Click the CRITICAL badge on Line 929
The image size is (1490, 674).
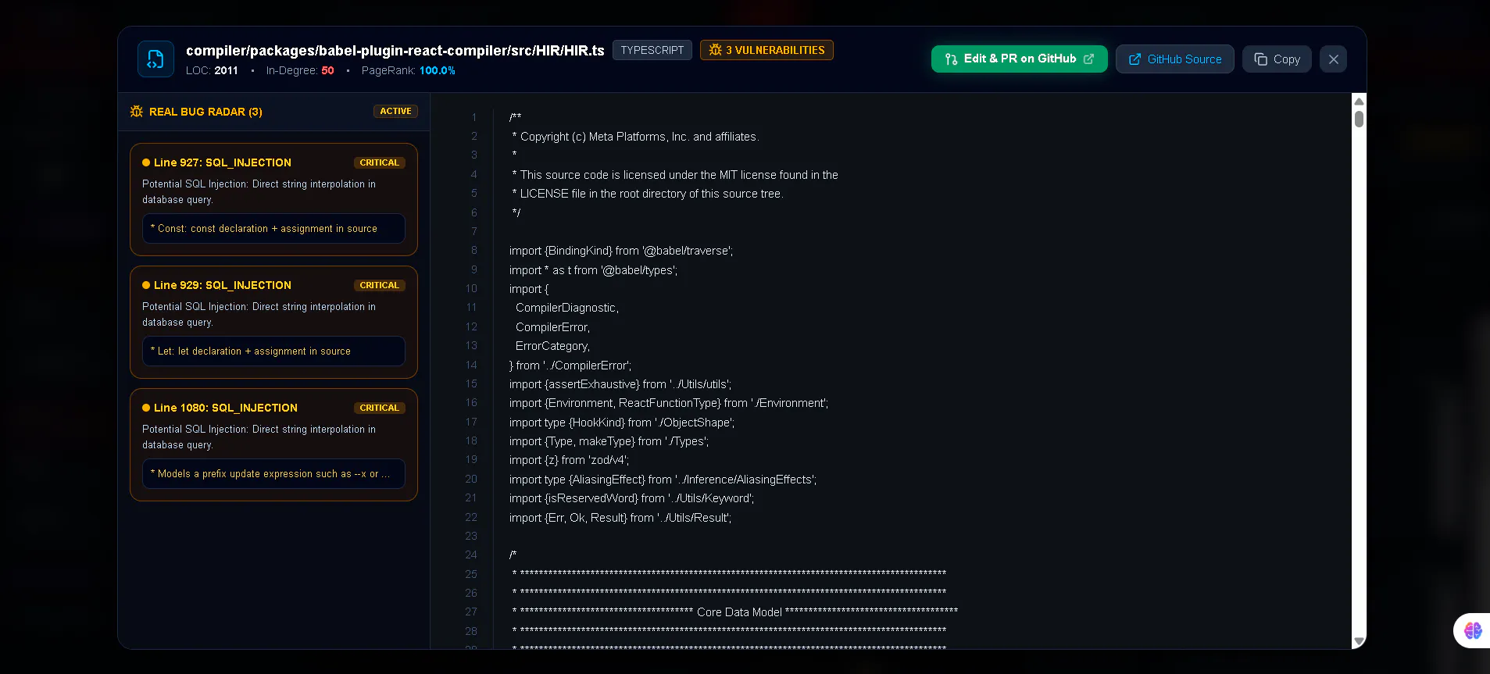379,285
